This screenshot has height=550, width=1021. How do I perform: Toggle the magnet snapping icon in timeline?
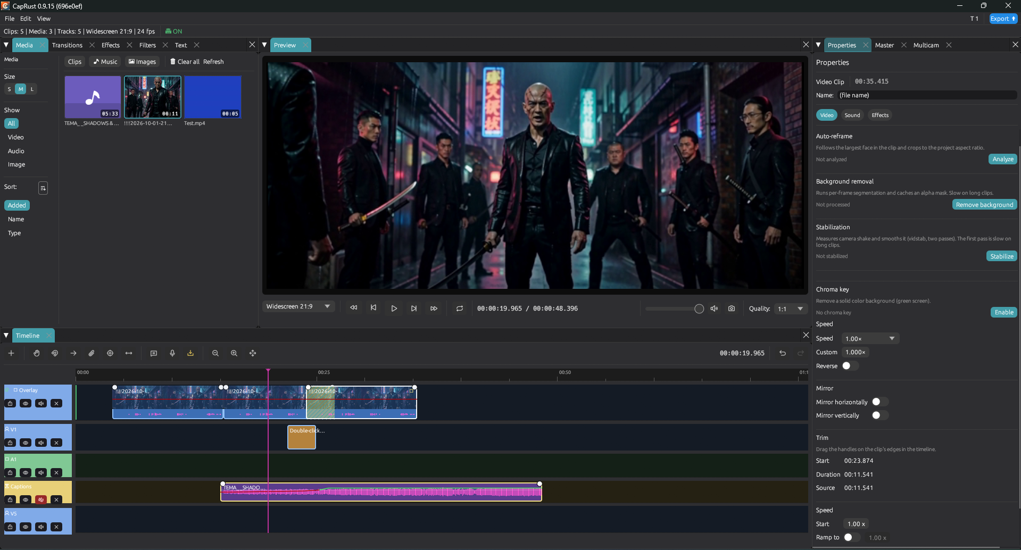tap(55, 353)
